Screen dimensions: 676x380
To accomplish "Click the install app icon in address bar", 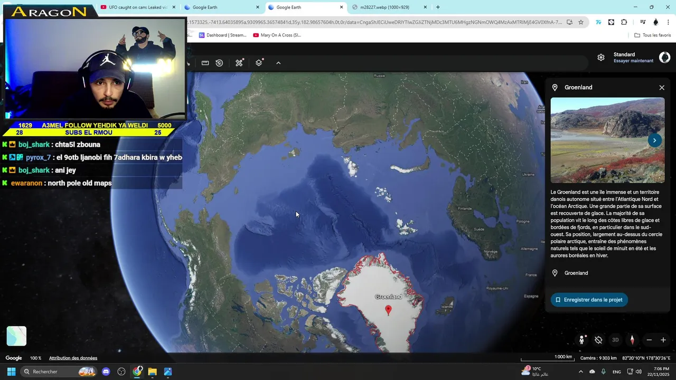I will click(569, 22).
